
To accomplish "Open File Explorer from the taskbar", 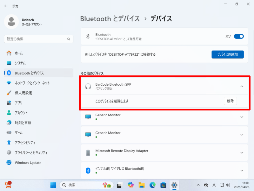I will [142, 185].
